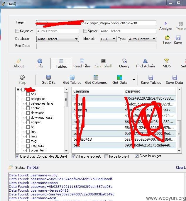Open the MD5 tab
The height and width of the screenshot is (201, 186).
coord(166,64)
